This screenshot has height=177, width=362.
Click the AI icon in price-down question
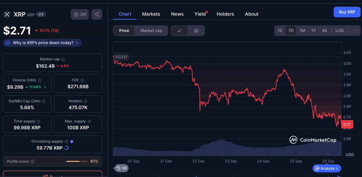pyautogui.click(x=8, y=43)
